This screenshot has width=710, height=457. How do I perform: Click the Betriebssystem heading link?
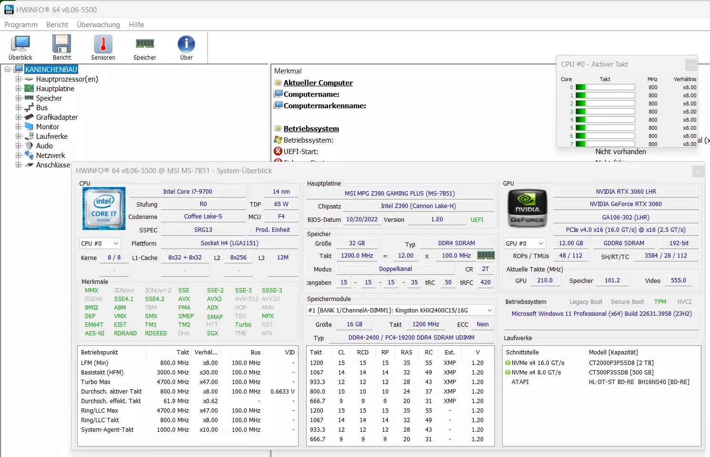311,128
